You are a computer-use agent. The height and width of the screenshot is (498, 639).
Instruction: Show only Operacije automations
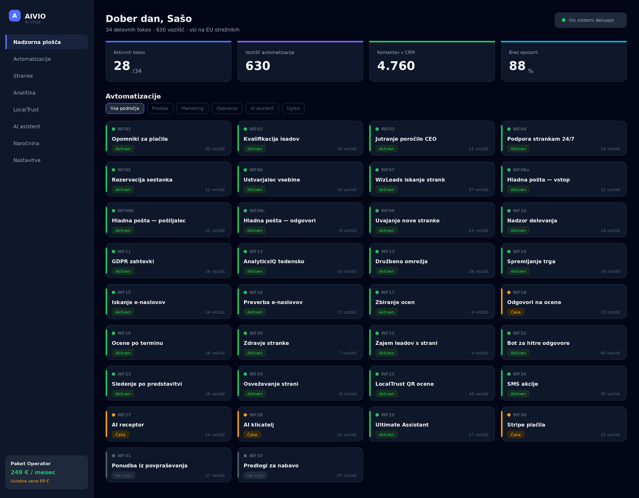click(x=227, y=108)
